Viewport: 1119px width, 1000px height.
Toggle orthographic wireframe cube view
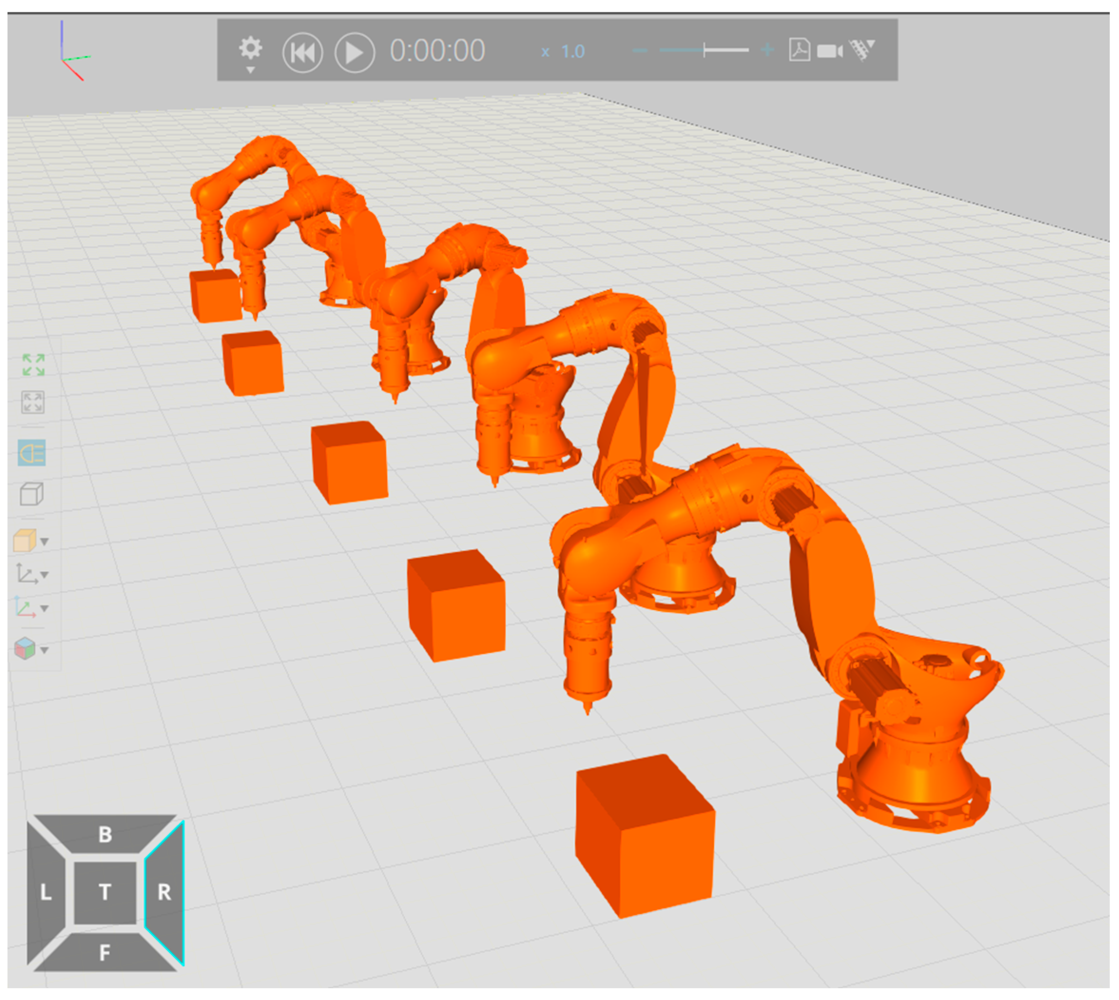click(x=31, y=494)
